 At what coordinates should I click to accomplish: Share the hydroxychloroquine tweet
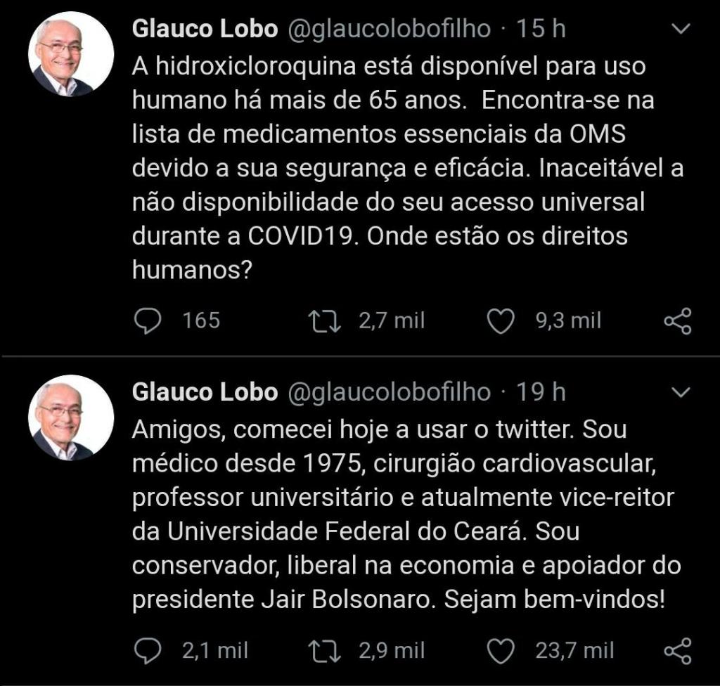[x=678, y=321]
